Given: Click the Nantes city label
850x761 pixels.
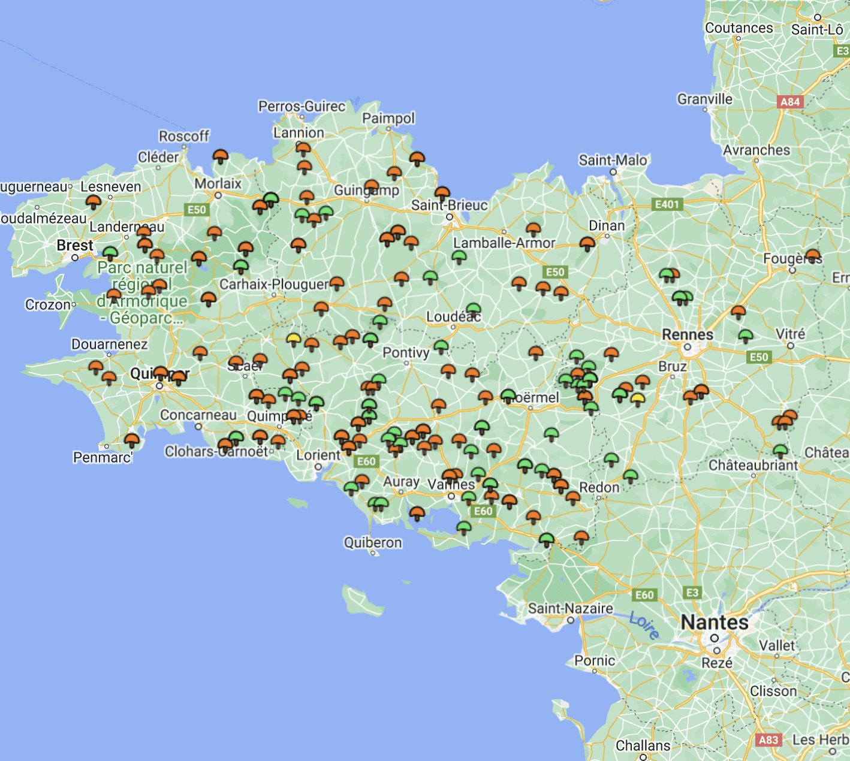Looking at the screenshot, I should click(x=715, y=623).
